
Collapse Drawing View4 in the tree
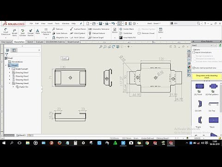click(x=10, y=83)
